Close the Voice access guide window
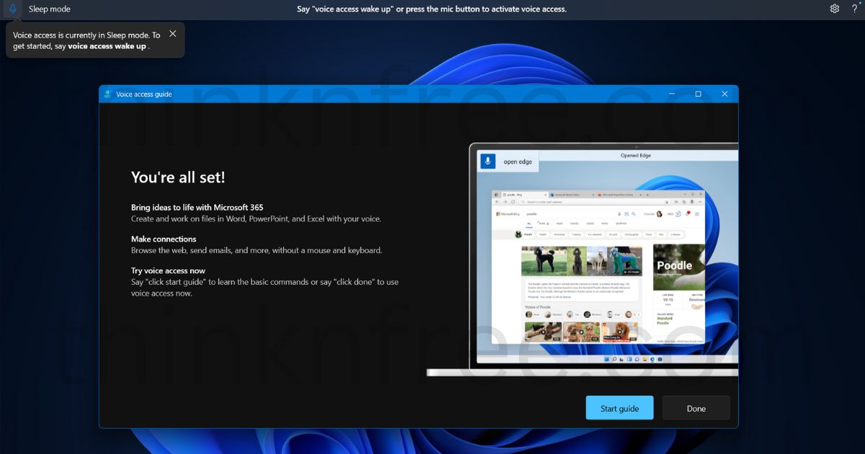The width and height of the screenshot is (865, 454). tap(724, 94)
